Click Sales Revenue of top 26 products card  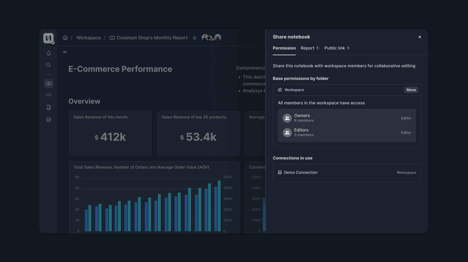[x=199, y=133]
